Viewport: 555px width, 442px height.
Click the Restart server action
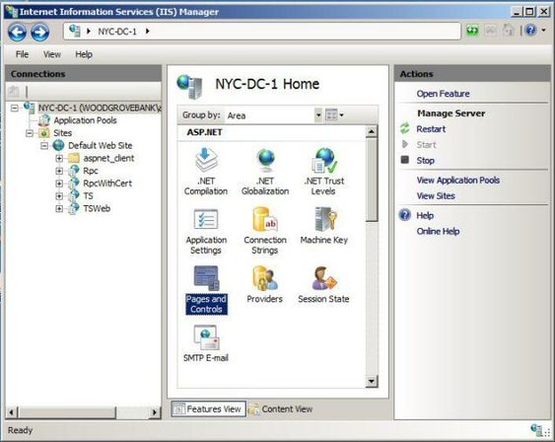(x=431, y=129)
